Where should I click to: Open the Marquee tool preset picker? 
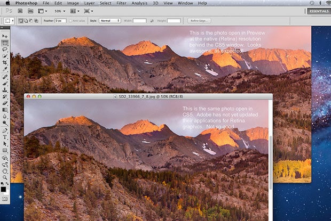pos(9,21)
